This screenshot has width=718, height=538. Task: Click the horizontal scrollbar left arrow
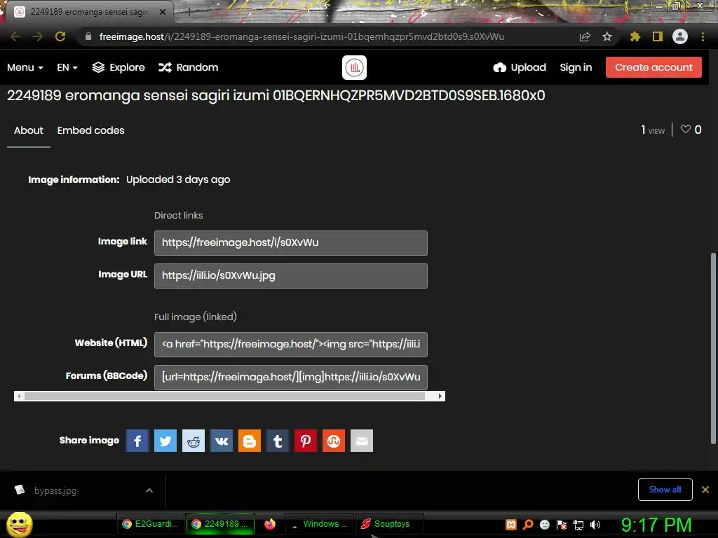(x=19, y=396)
